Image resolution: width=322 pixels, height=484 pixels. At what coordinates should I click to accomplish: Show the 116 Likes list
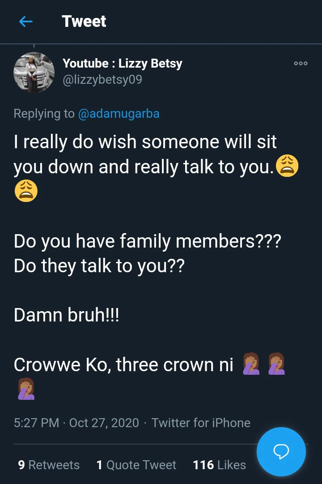(x=219, y=465)
